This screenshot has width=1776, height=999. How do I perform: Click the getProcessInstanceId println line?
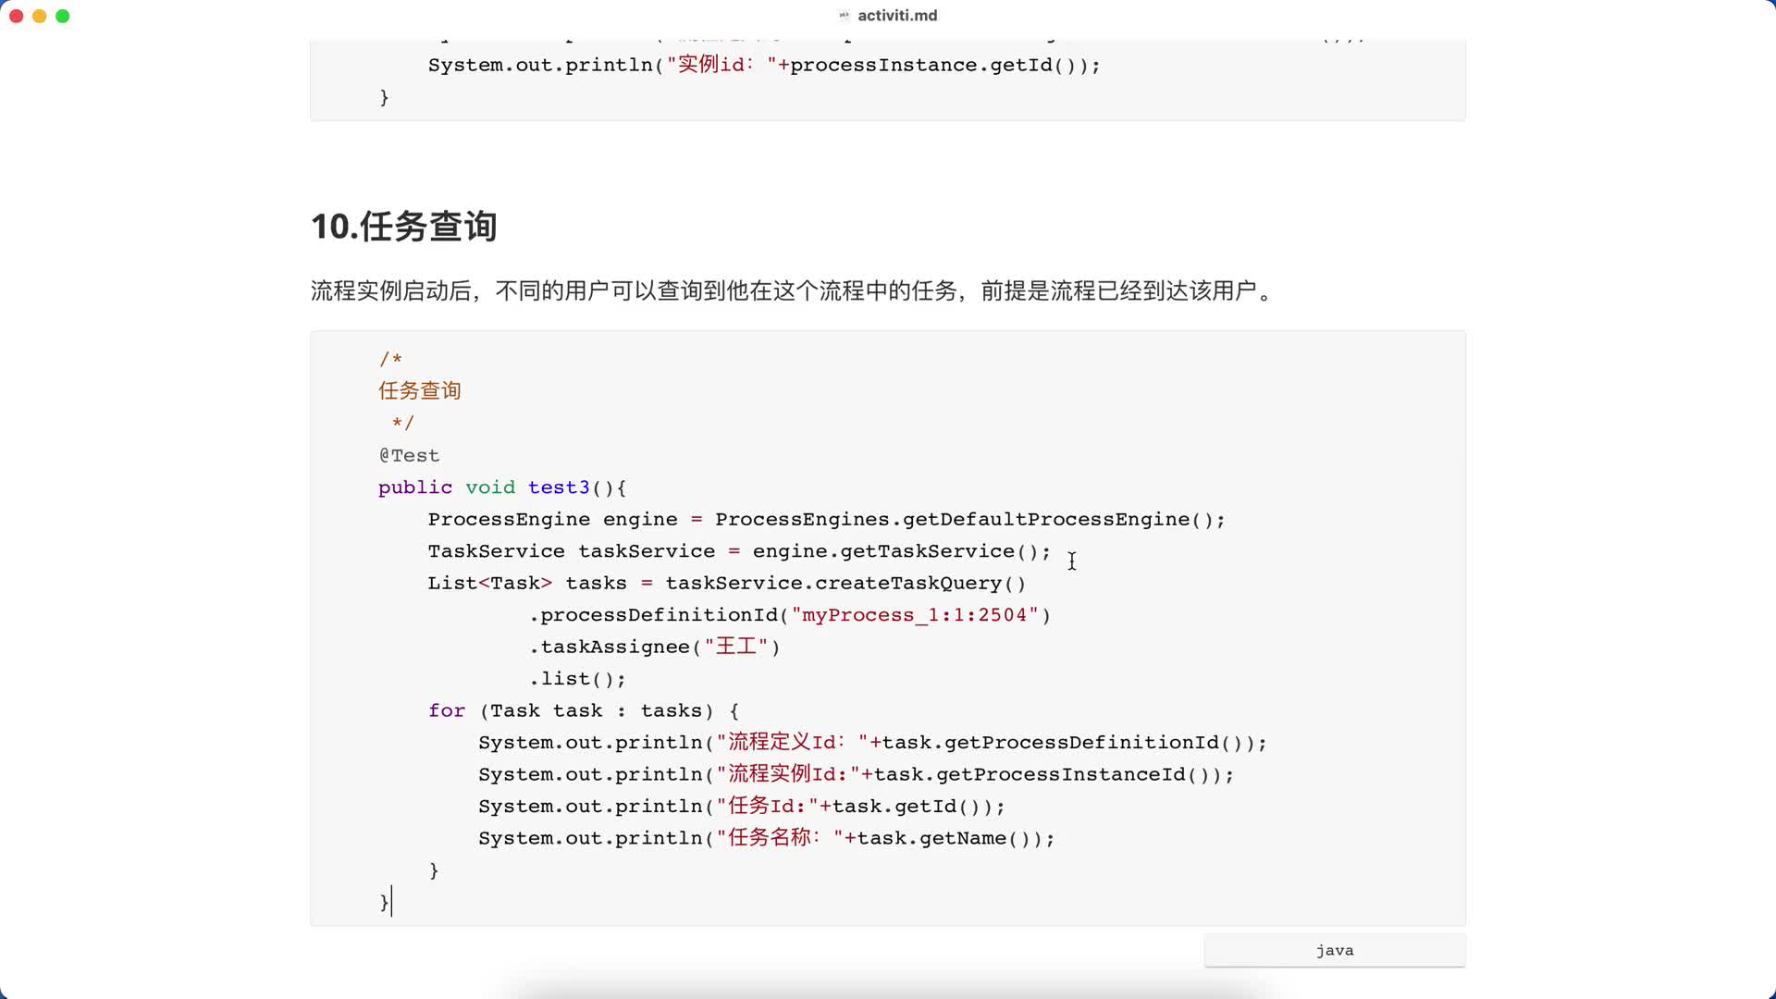point(856,774)
